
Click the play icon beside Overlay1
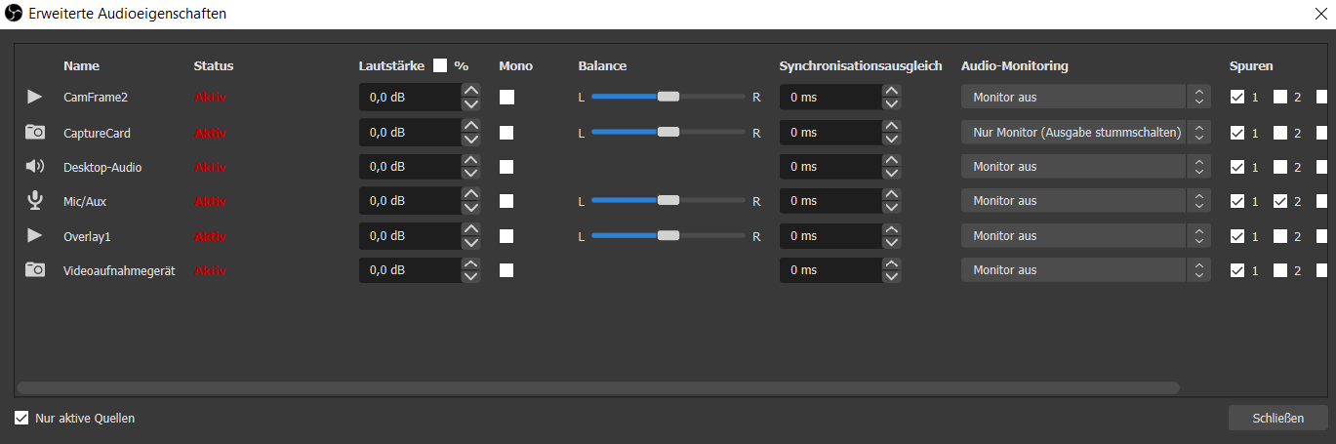pos(35,235)
